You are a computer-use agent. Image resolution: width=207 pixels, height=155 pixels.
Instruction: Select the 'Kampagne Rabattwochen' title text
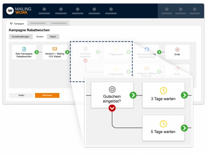pyautogui.click(x=29, y=30)
